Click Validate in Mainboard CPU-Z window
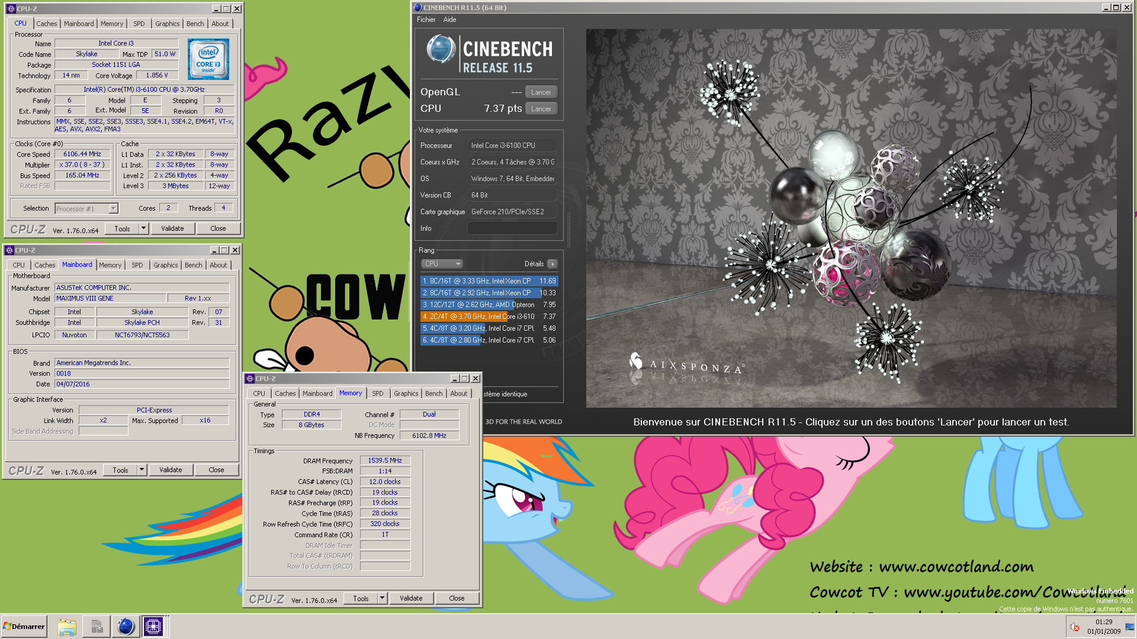Viewport: 1137px width, 639px height. click(171, 470)
